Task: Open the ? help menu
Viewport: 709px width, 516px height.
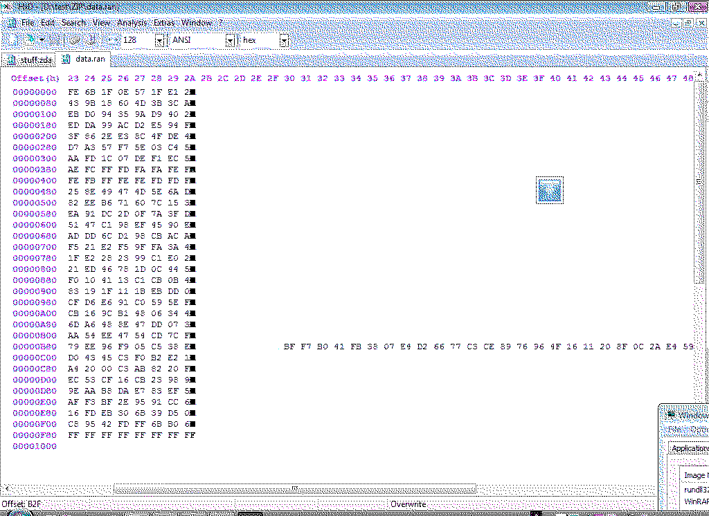Action: click(x=220, y=23)
